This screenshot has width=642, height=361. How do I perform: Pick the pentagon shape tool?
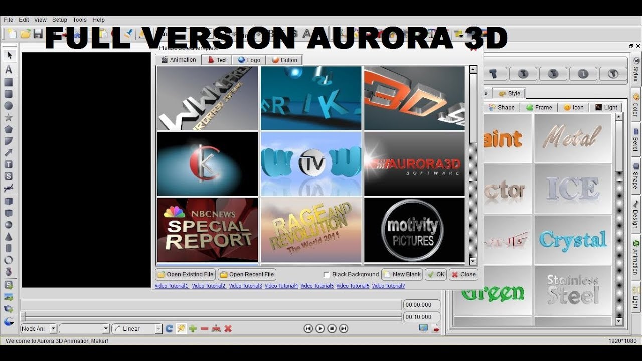(x=9, y=129)
